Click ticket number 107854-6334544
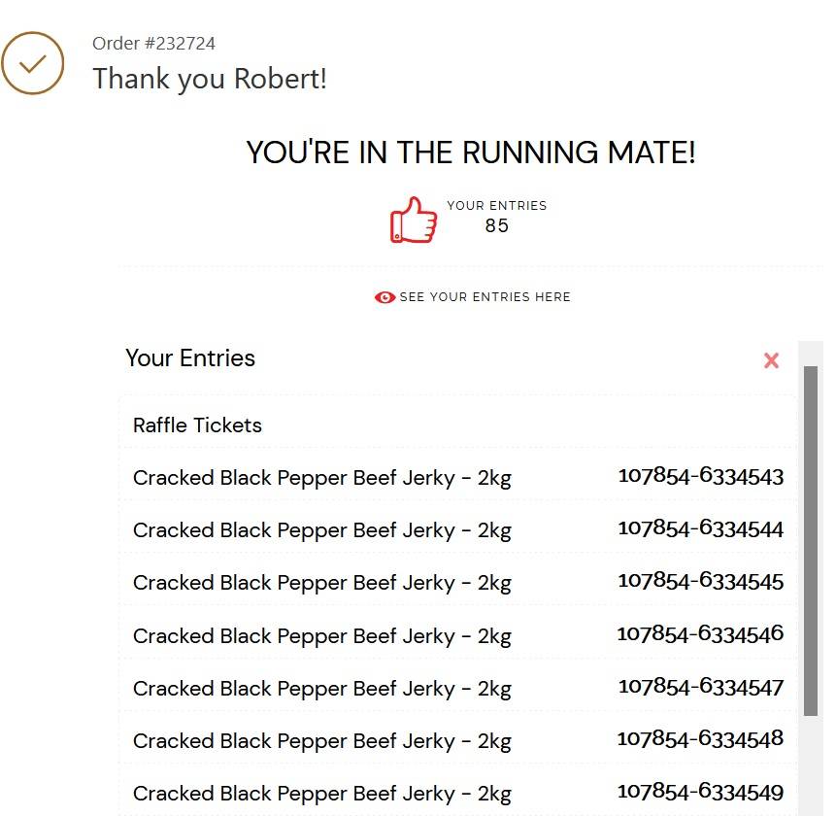The width and height of the screenshot is (836, 816). coord(700,529)
